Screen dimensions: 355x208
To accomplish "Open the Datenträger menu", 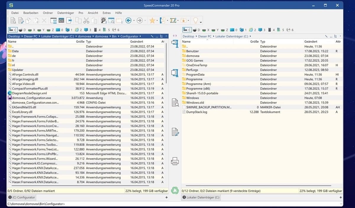I will tap(66, 13).
